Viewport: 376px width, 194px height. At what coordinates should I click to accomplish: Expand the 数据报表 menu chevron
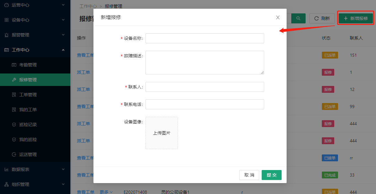point(63,169)
